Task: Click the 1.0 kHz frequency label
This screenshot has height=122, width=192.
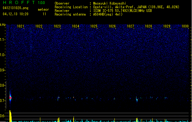Action: click(2, 55)
